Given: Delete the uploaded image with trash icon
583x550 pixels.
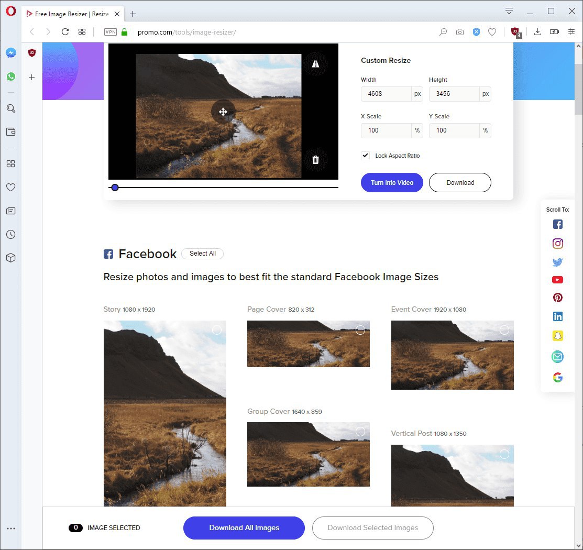Looking at the screenshot, I should (x=315, y=160).
